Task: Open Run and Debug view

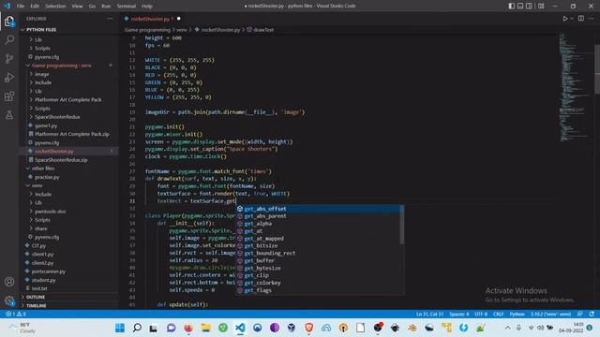Action: point(9,77)
